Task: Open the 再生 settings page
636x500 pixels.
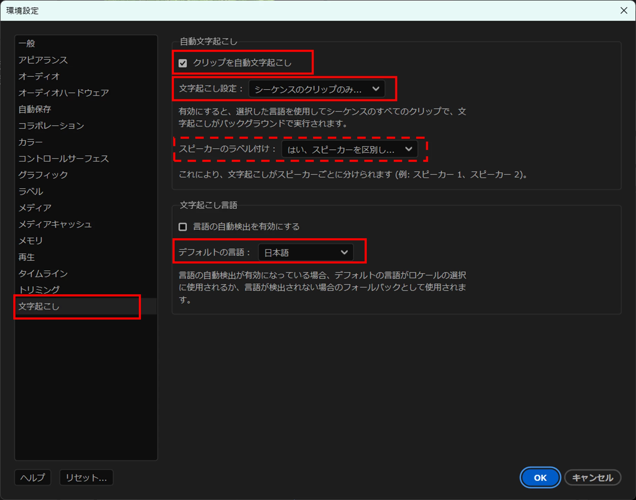Action: click(x=26, y=257)
